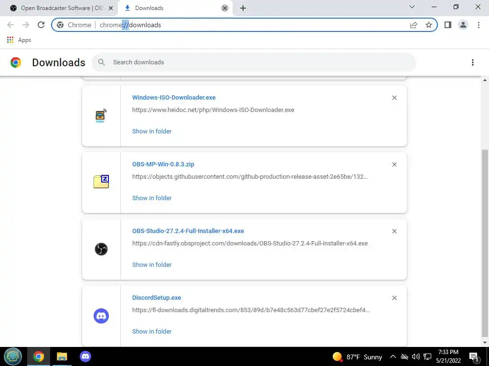Open the Downloads page more actions menu
The height and width of the screenshot is (366, 489).
click(472, 62)
